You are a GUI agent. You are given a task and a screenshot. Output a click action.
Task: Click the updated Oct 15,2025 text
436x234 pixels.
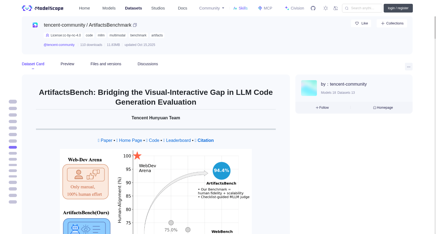(x=140, y=45)
